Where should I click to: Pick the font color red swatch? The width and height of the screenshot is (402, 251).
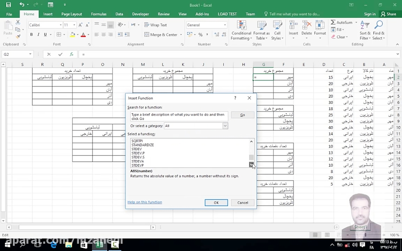[83, 35]
